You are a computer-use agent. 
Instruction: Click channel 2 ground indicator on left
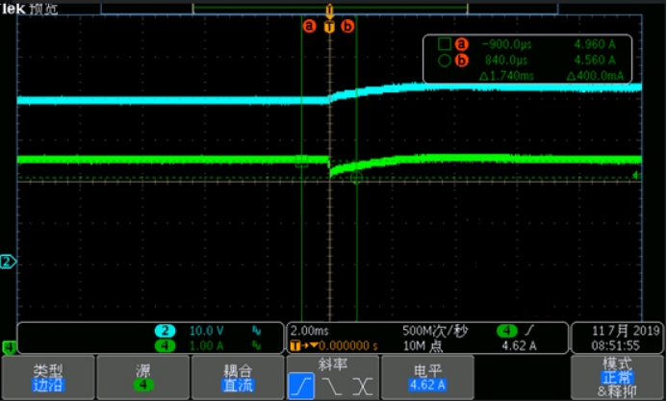pos(9,262)
